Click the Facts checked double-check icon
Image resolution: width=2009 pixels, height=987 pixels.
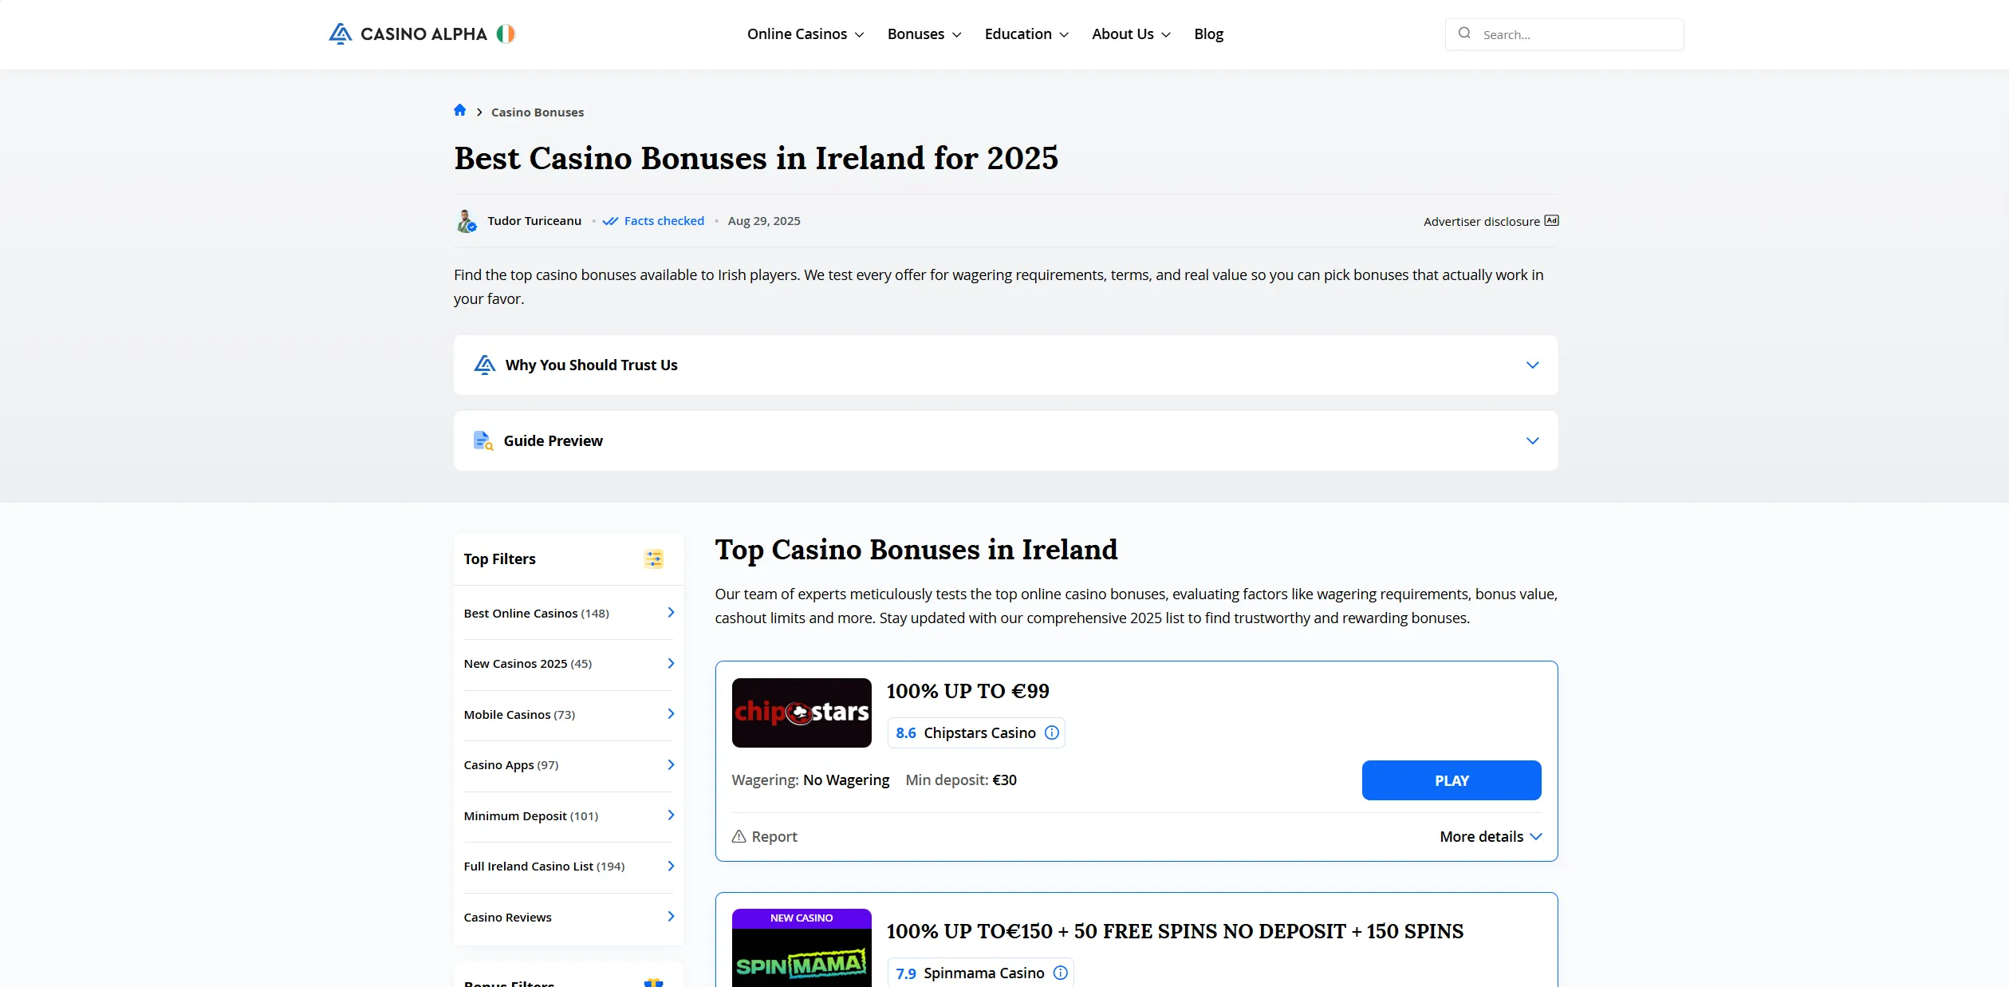point(610,221)
